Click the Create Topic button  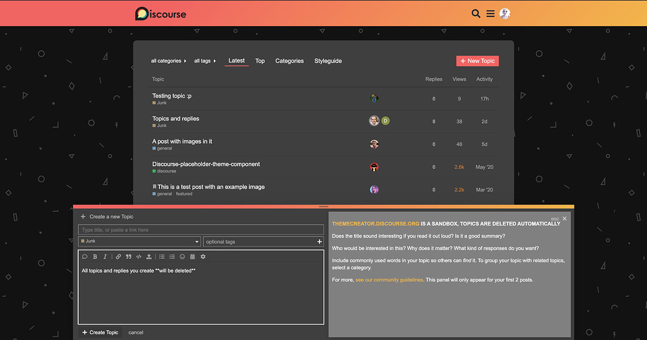100,332
